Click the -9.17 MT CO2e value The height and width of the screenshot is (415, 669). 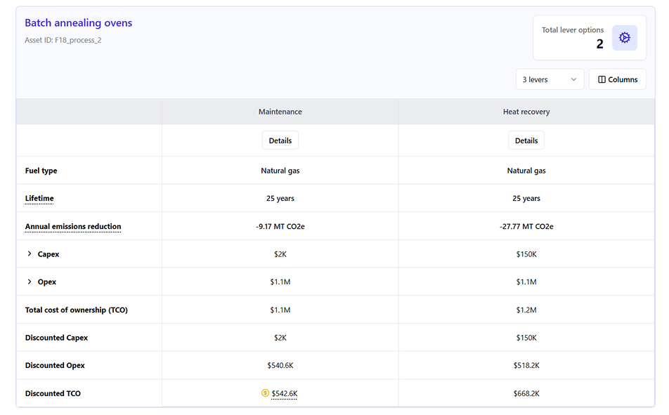(280, 227)
